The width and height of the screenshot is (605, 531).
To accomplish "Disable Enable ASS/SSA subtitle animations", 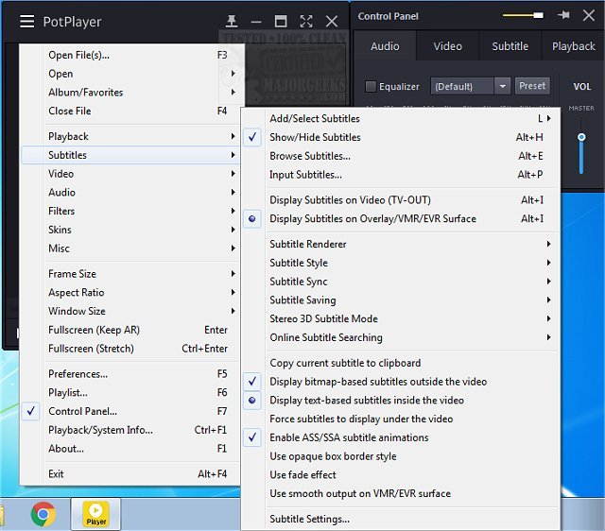I will [x=349, y=437].
